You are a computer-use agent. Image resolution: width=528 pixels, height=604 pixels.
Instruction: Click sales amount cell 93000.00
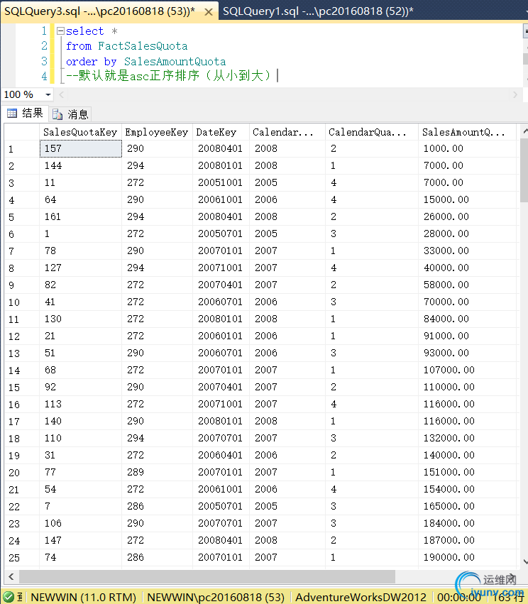[467, 353]
